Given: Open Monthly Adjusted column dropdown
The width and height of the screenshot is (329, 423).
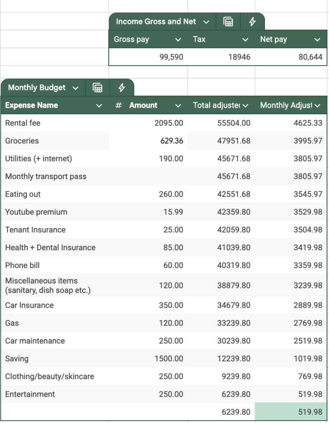Looking at the screenshot, I should click(317, 105).
